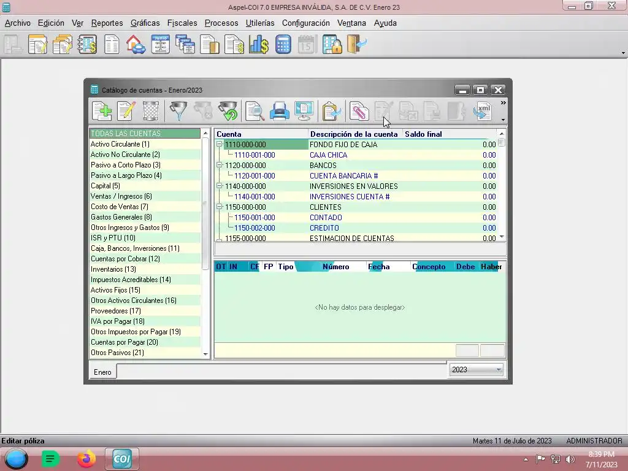Click the screen preview monitor icon

pos(304,111)
